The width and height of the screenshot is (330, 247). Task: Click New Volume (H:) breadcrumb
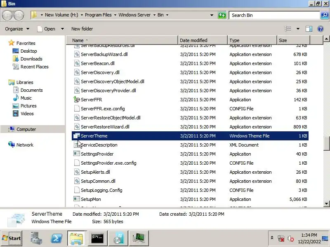(61, 15)
